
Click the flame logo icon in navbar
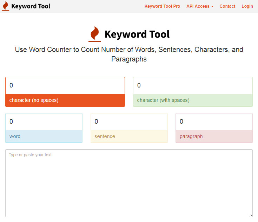(x=6, y=6)
